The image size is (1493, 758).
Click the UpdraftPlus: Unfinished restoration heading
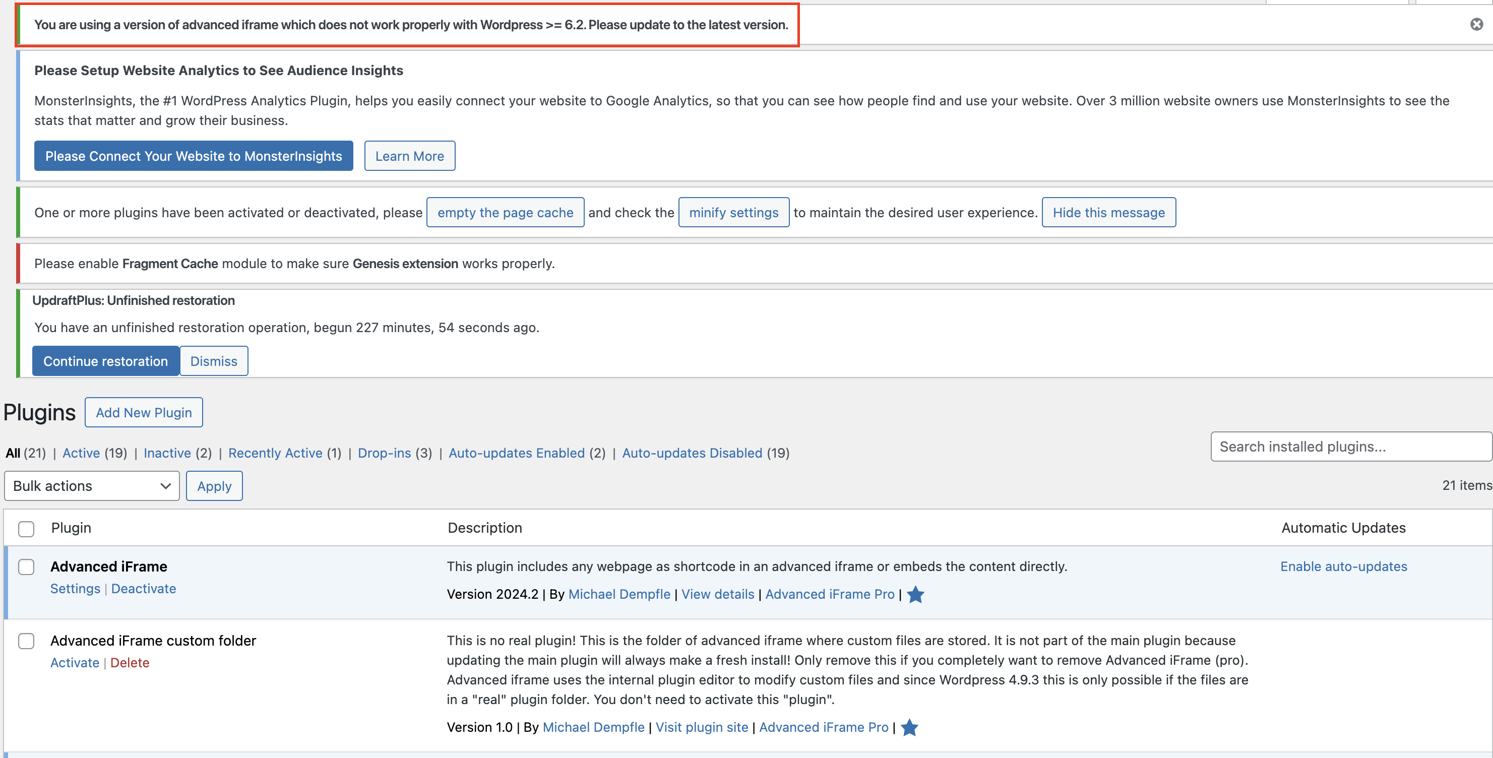click(x=133, y=301)
